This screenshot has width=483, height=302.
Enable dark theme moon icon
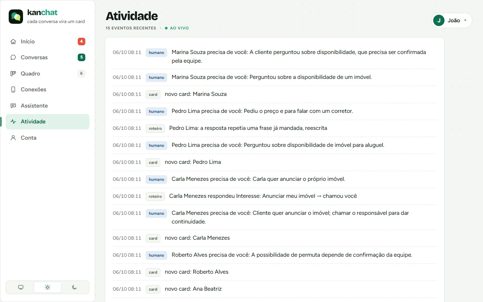(x=74, y=287)
